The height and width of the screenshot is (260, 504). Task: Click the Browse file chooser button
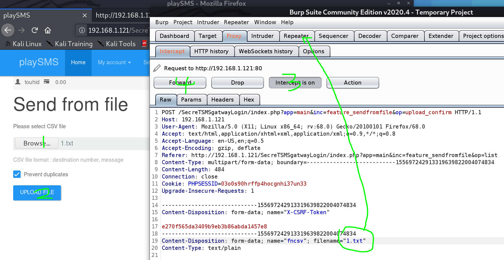point(37,143)
